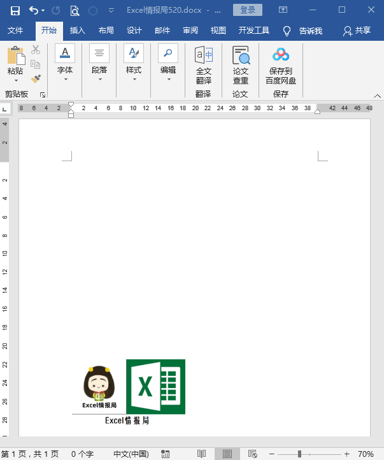Screen dimensions: 384x460
Task: Click the 告诉我 search box
Action: pyautogui.click(x=310, y=31)
